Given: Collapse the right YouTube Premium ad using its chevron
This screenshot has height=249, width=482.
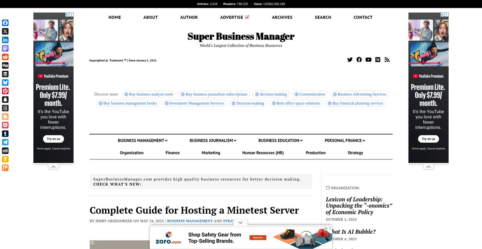Looking at the screenshot, I should [429, 167].
